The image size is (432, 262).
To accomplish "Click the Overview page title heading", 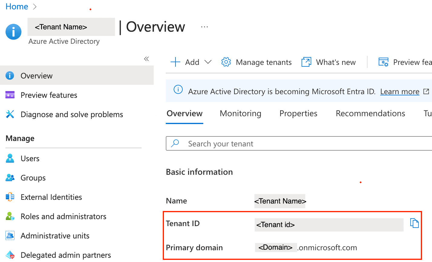I will pyautogui.click(x=155, y=27).
